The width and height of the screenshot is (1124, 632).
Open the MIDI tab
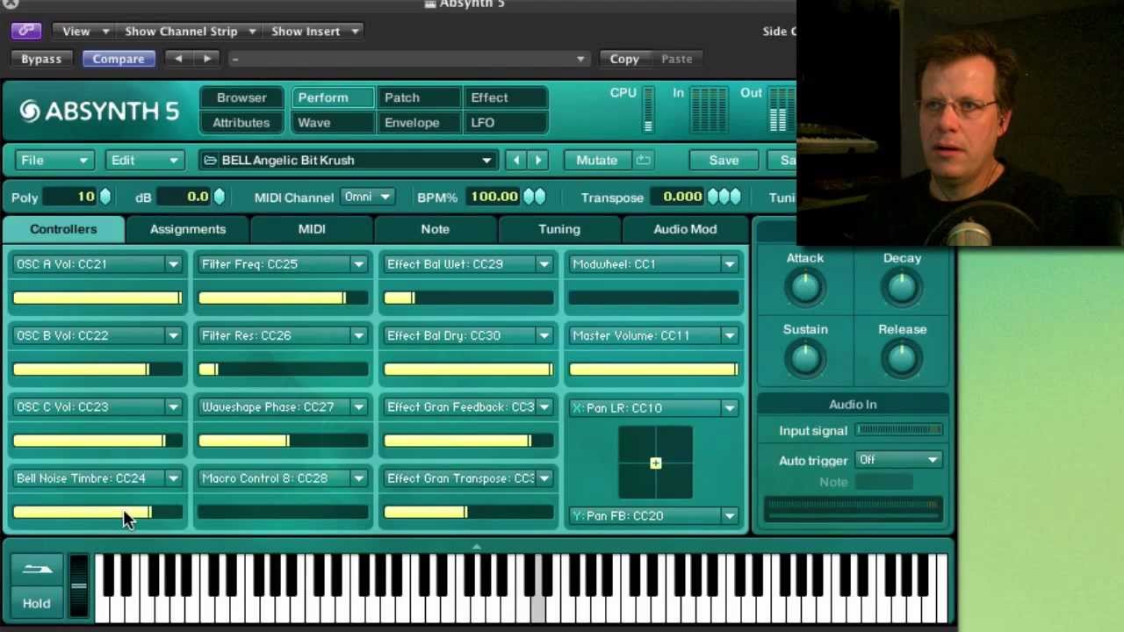pyautogui.click(x=312, y=229)
